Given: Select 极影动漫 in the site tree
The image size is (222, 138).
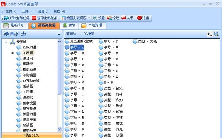Looking at the screenshot, I should [29, 70].
